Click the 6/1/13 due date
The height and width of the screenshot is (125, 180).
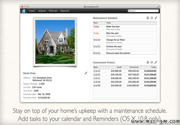click(97, 53)
